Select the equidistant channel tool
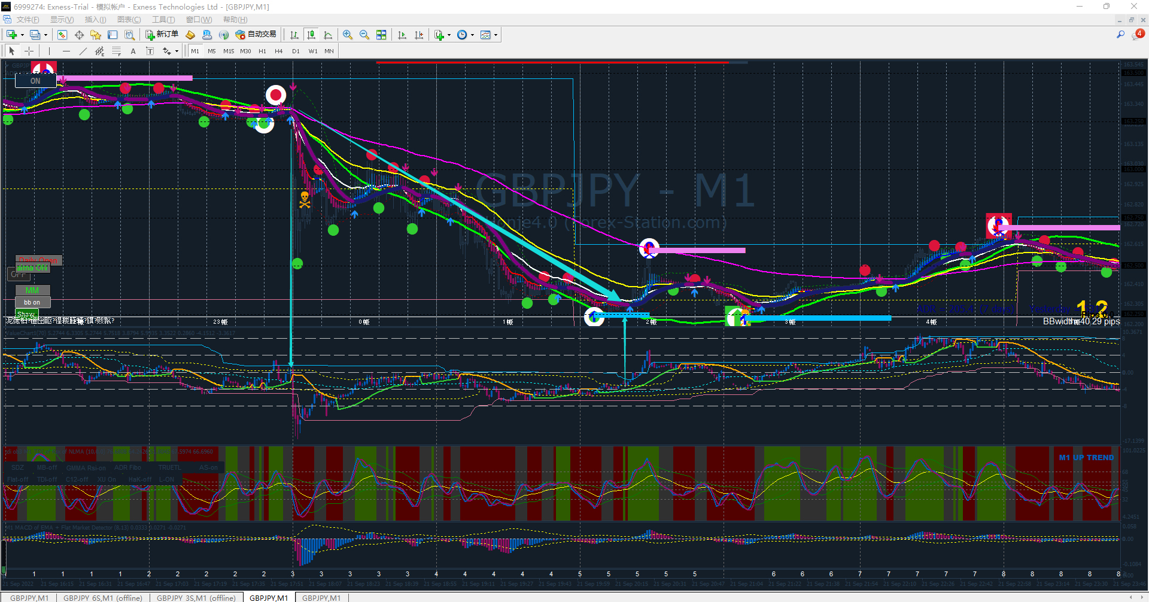 pyautogui.click(x=99, y=51)
